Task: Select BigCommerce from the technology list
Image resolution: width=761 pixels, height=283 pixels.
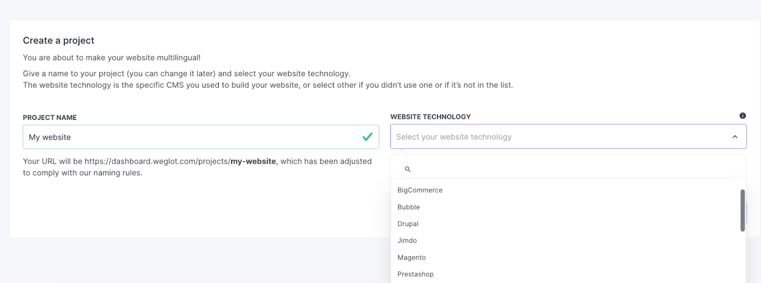Action: (x=420, y=190)
